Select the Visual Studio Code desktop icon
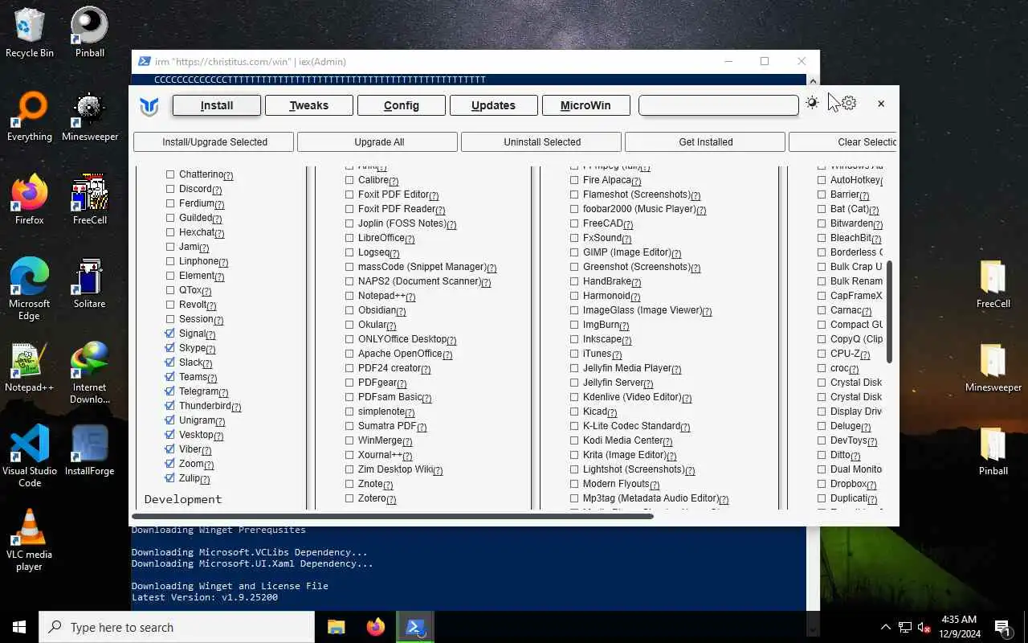Viewport: 1028px width, 643px height. [x=30, y=457]
